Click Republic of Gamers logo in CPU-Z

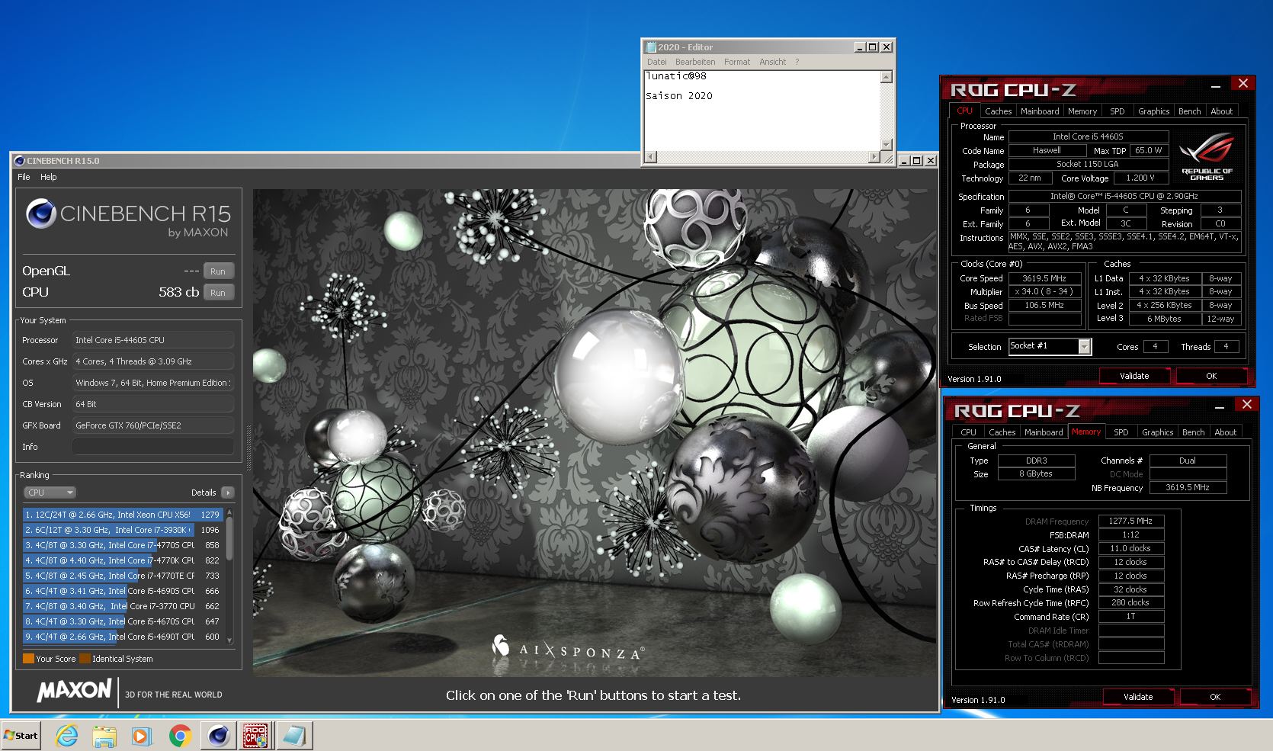1207,156
